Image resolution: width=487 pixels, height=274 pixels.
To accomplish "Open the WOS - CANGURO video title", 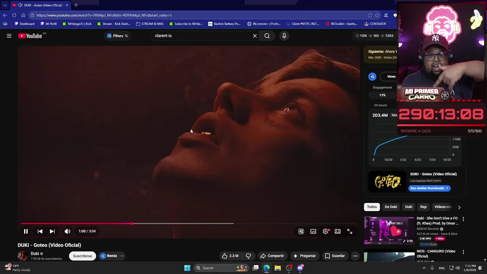I will pyautogui.click(x=436, y=253).
